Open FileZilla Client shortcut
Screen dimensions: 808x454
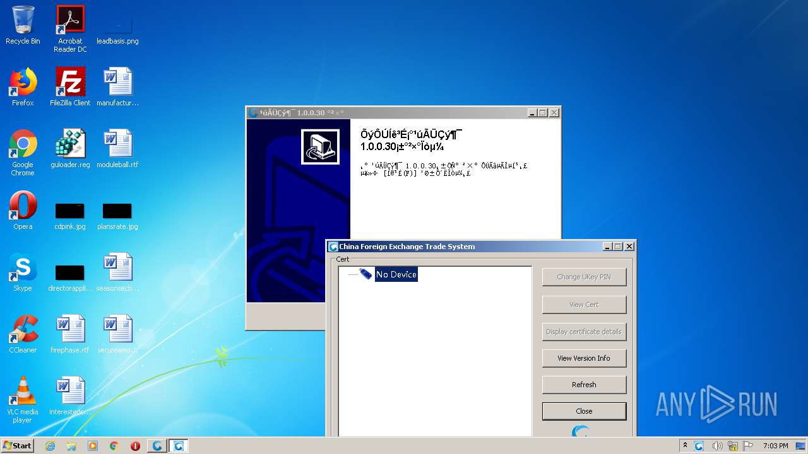[70, 87]
